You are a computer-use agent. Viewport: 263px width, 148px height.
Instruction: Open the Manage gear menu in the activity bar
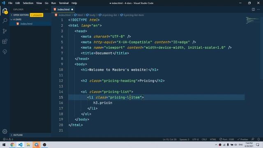point(5,132)
